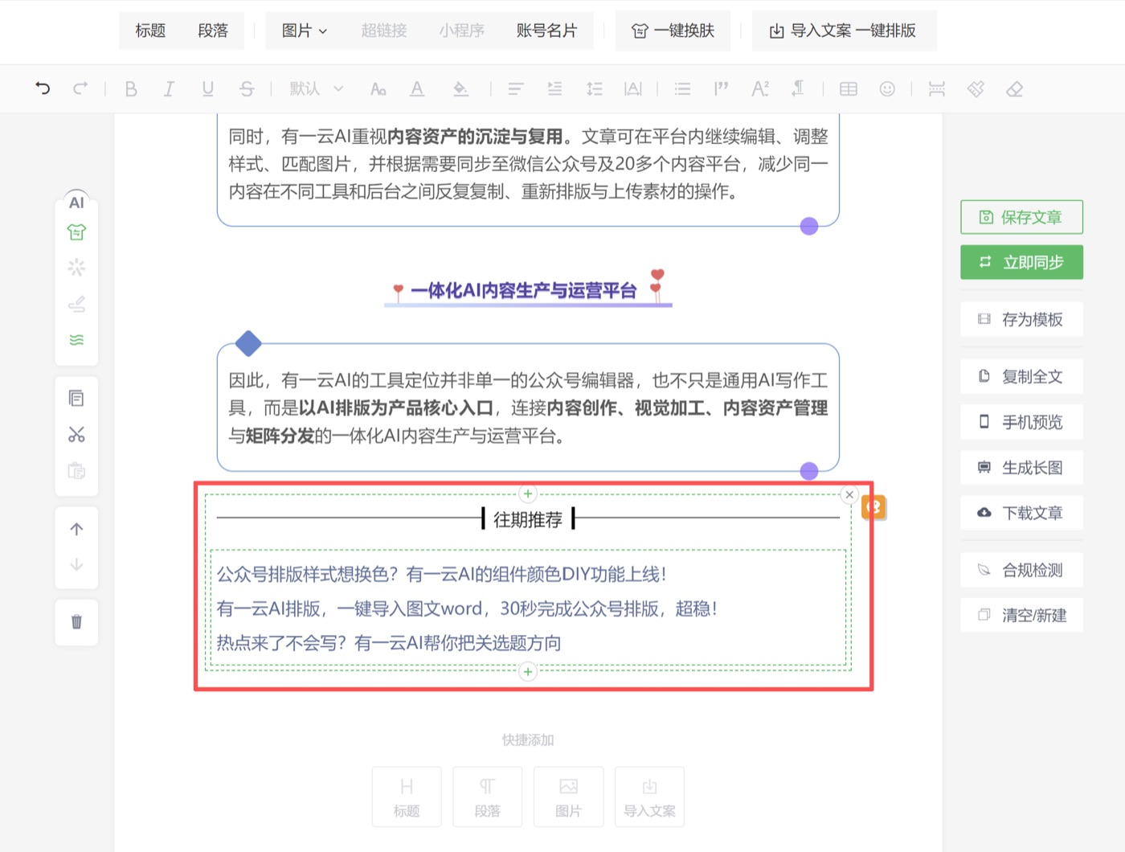Click 下载文章
Image resolution: width=1125 pixels, height=852 pixels.
[1021, 513]
